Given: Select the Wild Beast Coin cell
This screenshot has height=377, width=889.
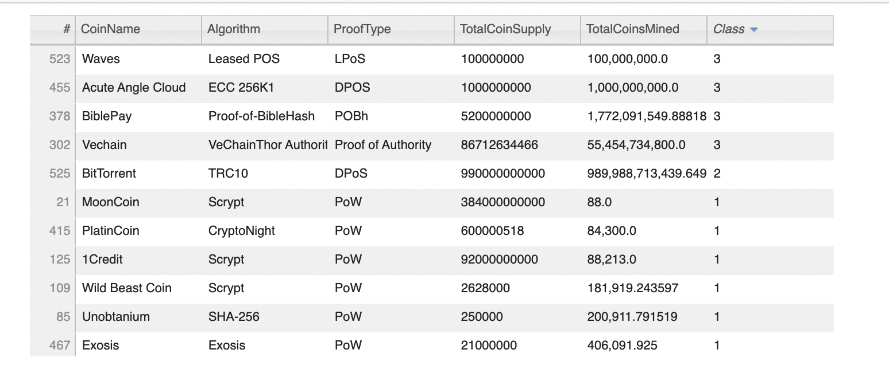Looking at the screenshot, I should pyautogui.click(x=138, y=288).
